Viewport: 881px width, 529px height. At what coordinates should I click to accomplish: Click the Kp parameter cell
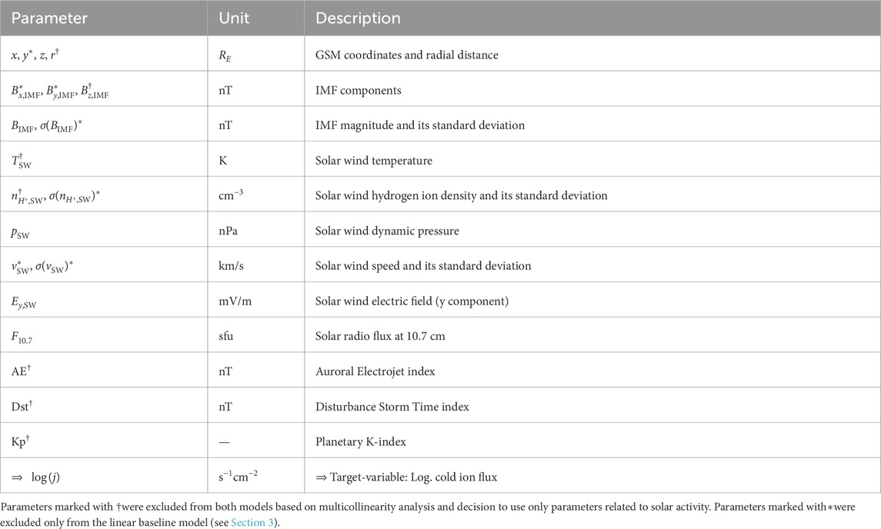(23, 442)
